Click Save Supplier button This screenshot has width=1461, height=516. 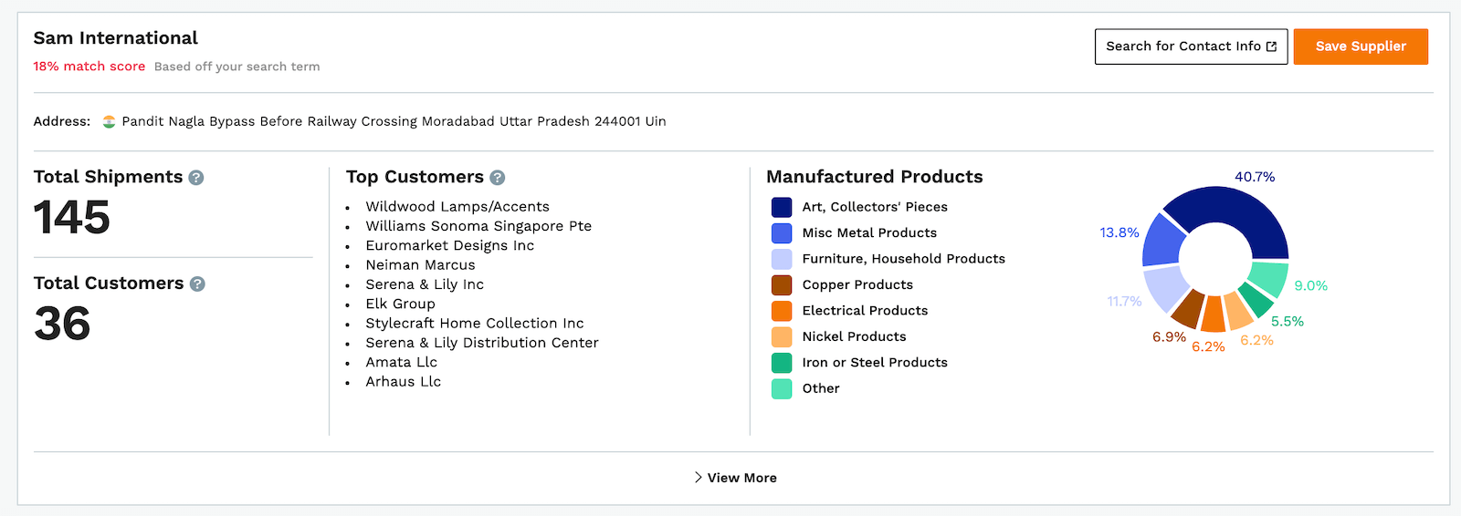1361,46
